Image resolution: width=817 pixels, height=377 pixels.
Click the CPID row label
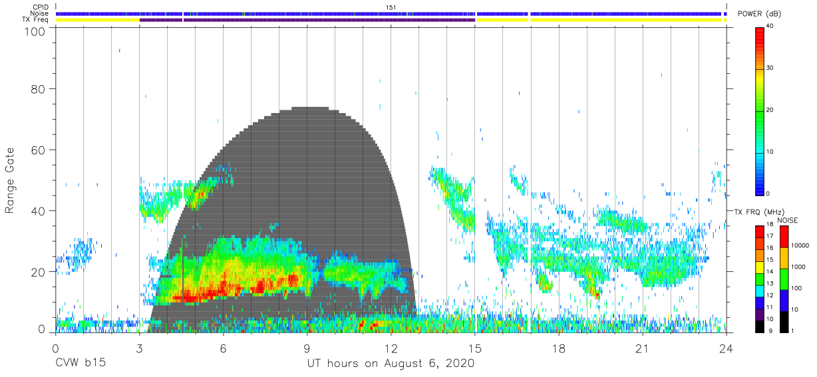click(x=40, y=7)
